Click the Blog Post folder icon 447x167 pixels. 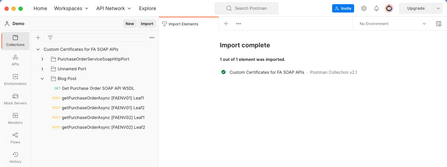(53, 79)
